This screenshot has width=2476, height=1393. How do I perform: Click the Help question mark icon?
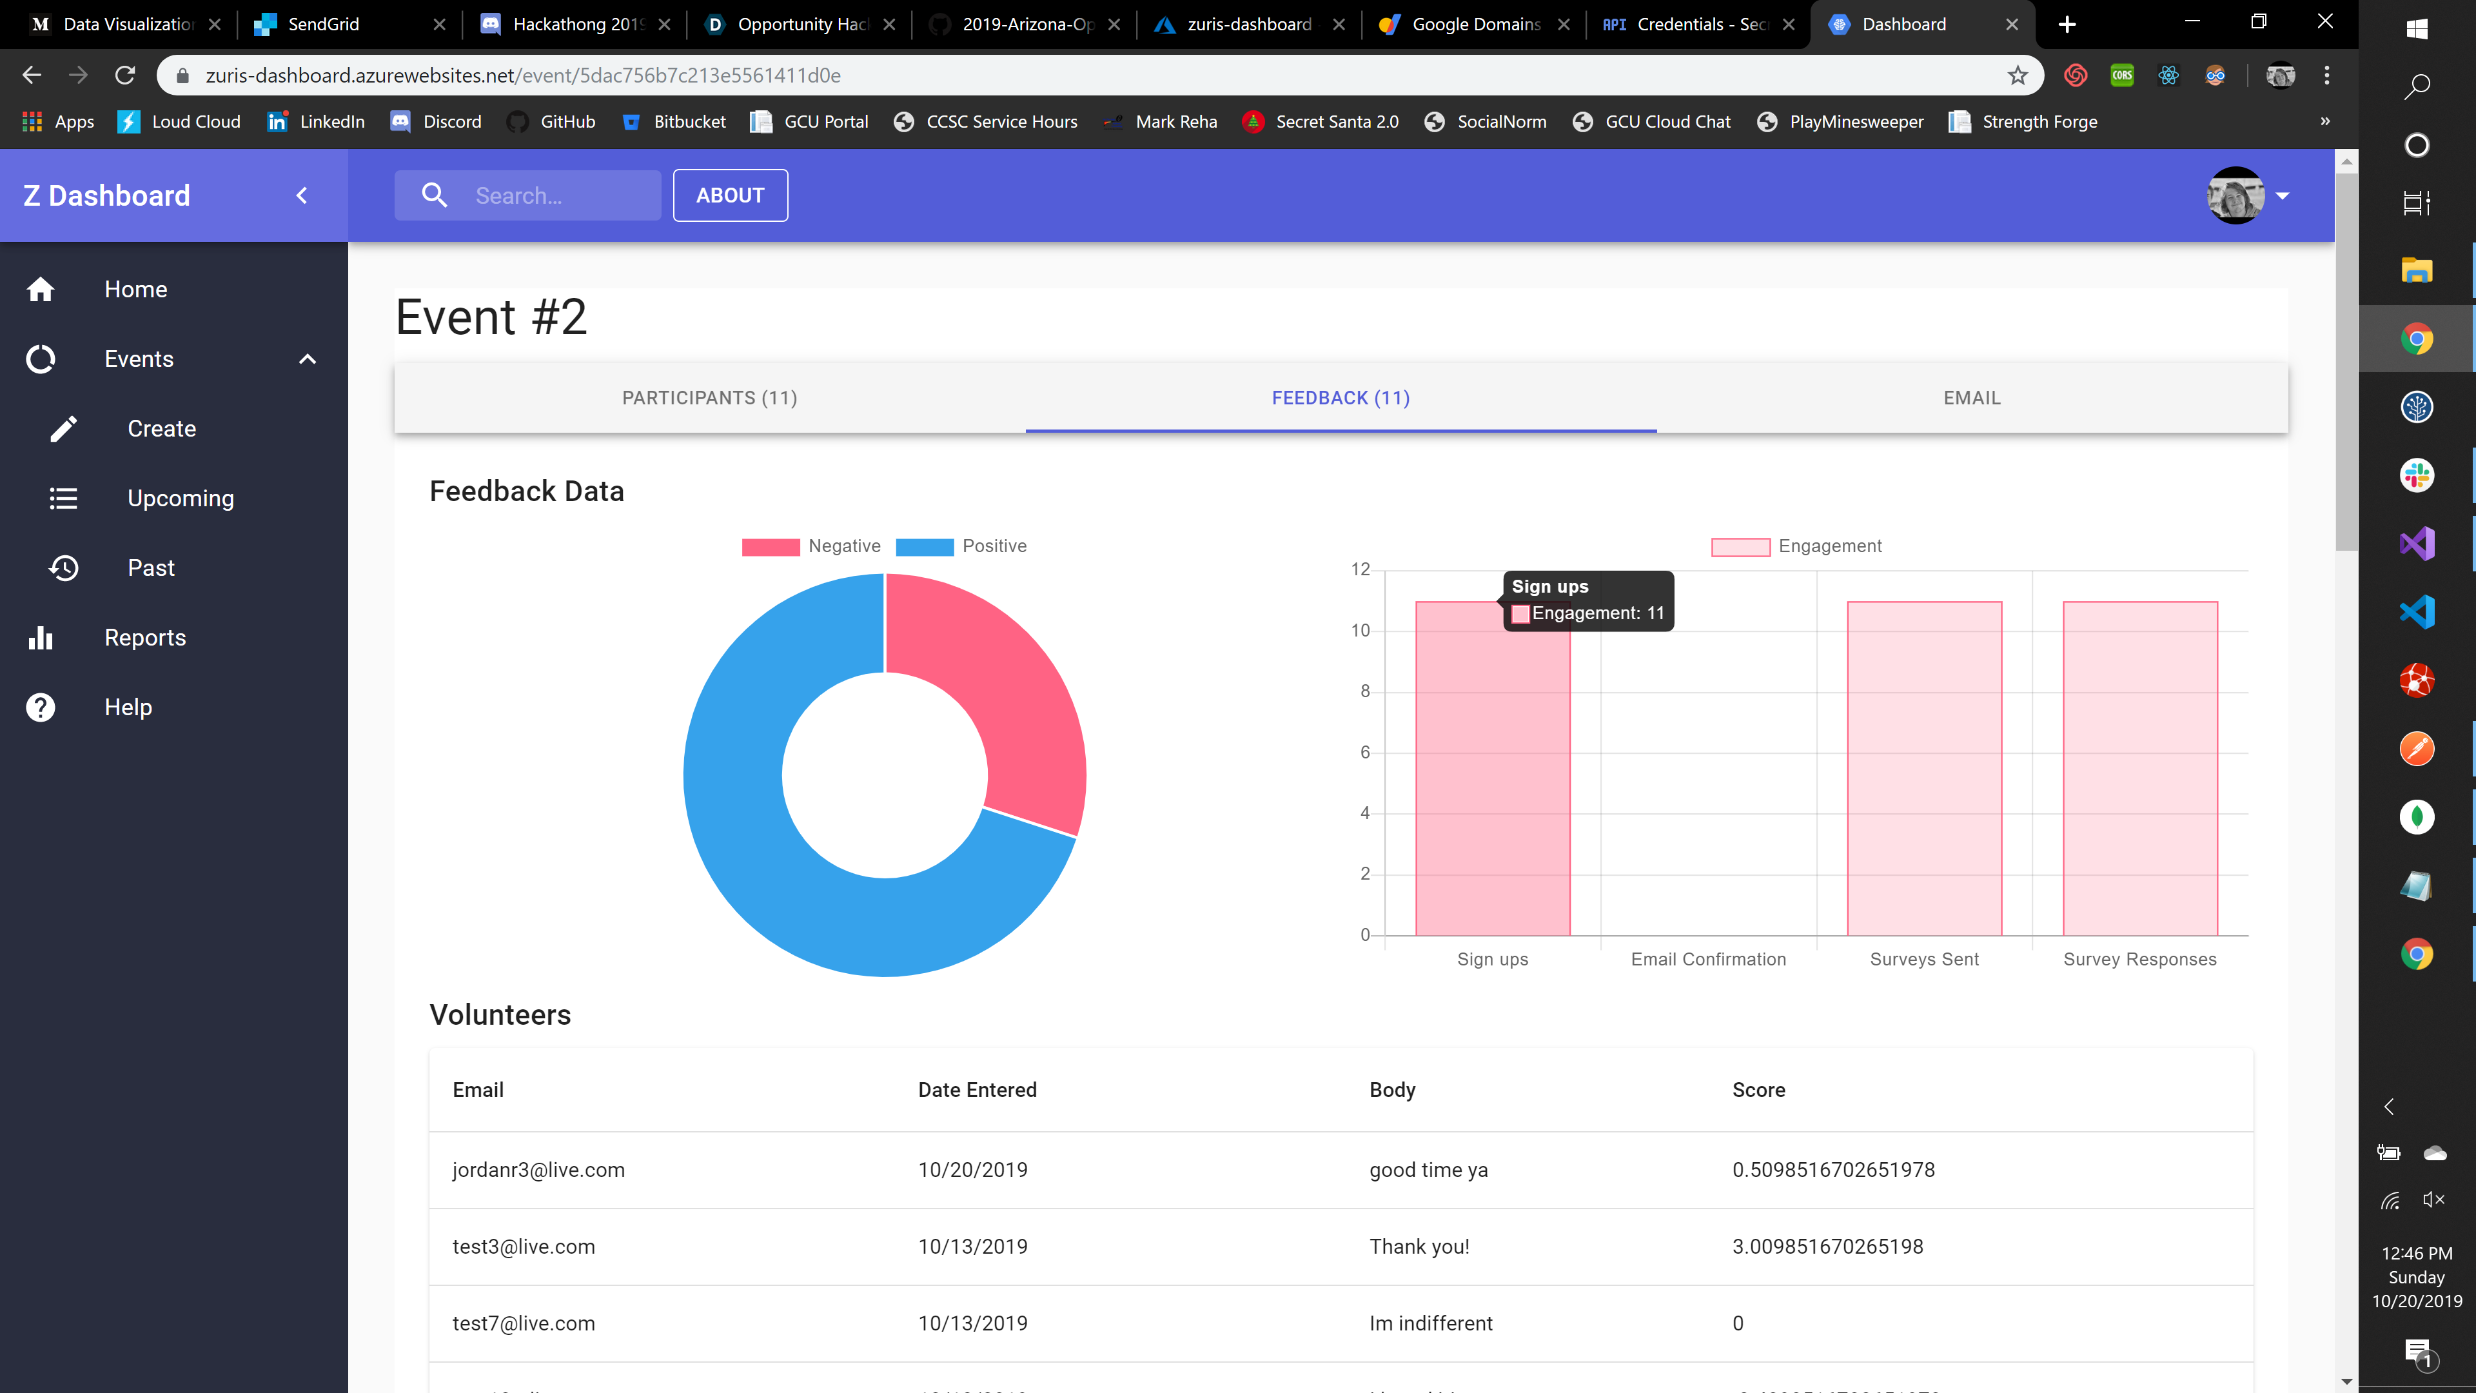click(41, 707)
